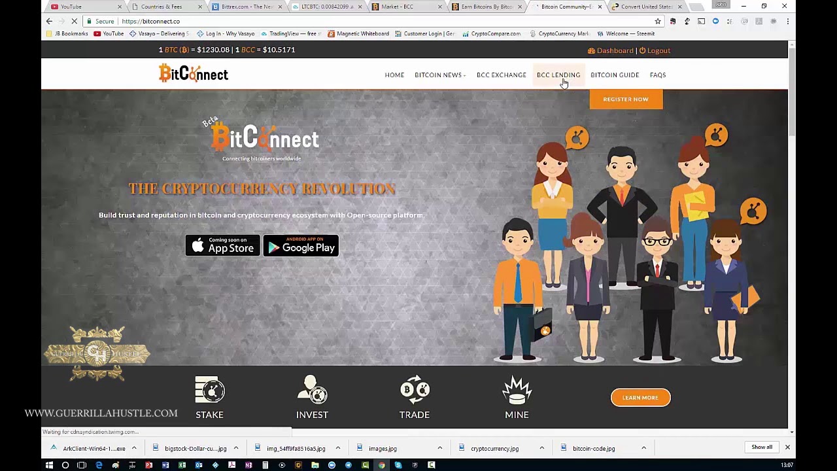Open the JB Bookmarks folder
The width and height of the screenshot is (837, 471).
pos(67,34)
